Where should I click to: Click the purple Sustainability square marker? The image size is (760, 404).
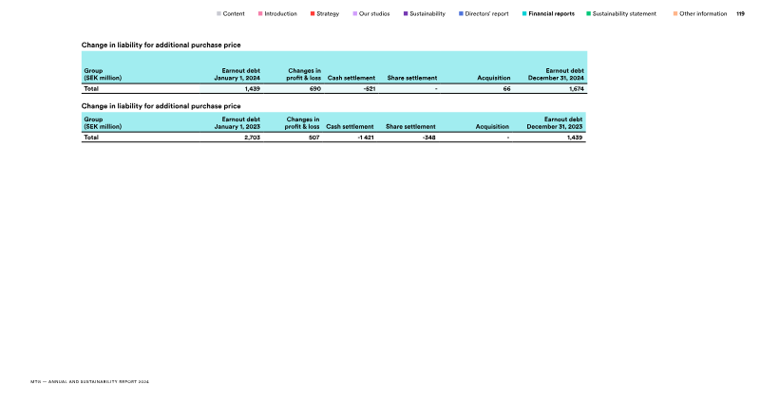coord(406,14)
